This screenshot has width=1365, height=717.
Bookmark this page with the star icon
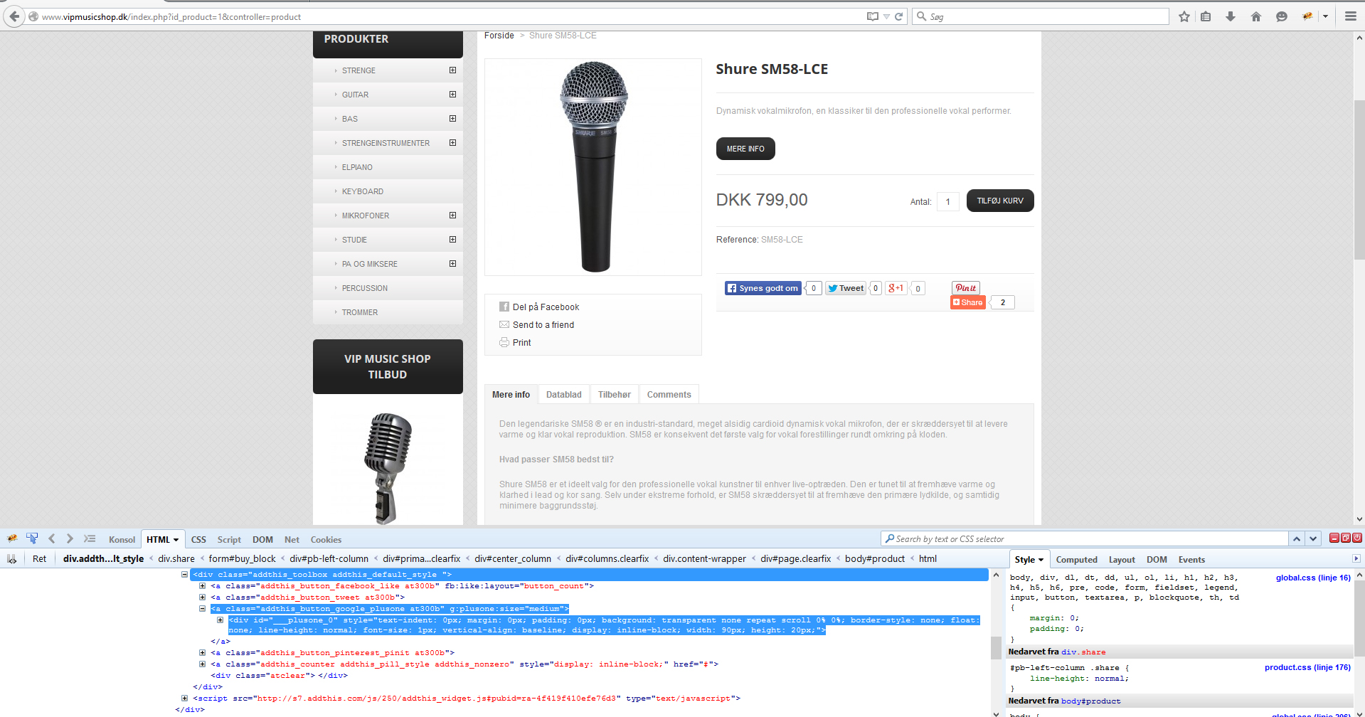[1184, 16]
